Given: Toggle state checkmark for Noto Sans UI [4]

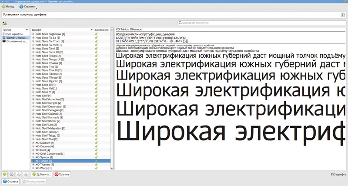Looking at the screenshot, I should click(96, 85).
